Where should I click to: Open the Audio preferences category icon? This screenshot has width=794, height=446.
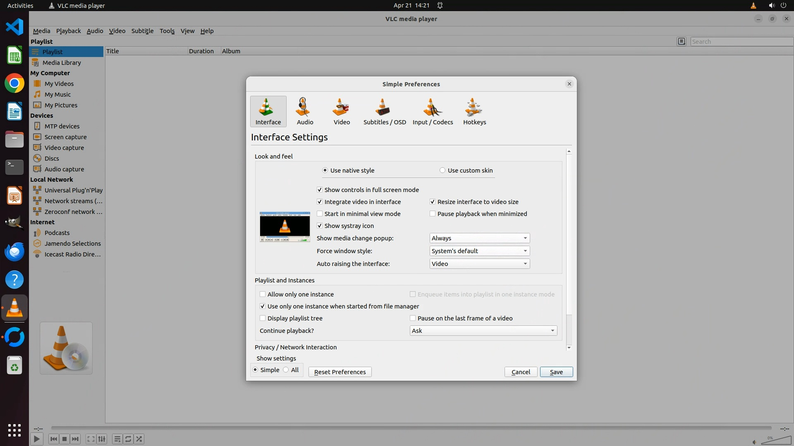tap(305, 111)
